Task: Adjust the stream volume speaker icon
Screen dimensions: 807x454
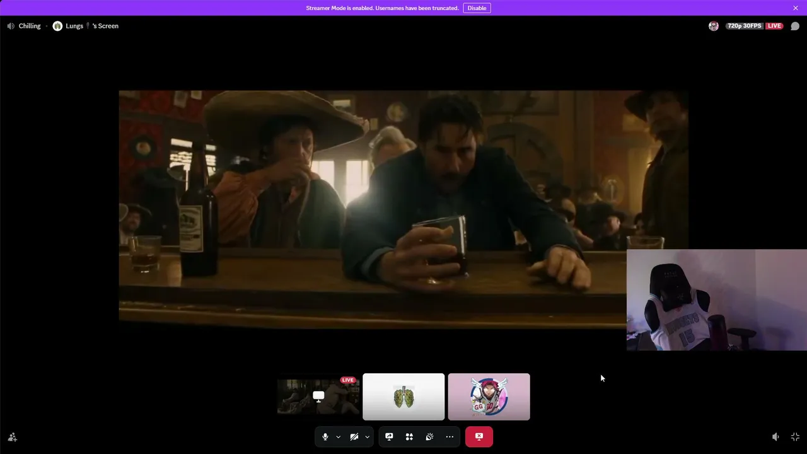Action: [775, 437]
